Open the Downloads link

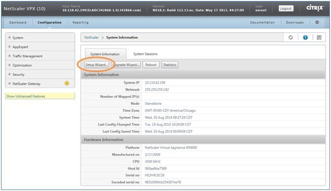295,22
